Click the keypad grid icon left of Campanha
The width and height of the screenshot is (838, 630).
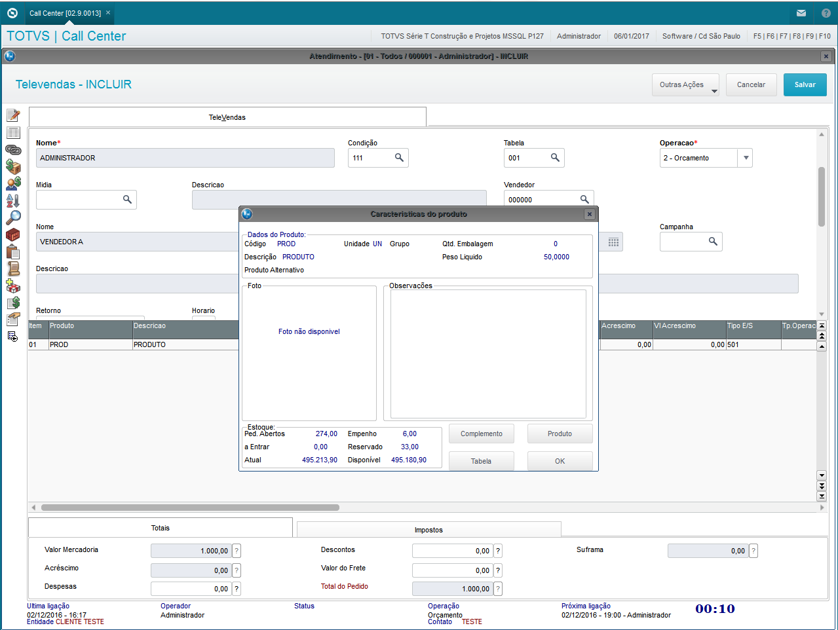tap(613, 242)
